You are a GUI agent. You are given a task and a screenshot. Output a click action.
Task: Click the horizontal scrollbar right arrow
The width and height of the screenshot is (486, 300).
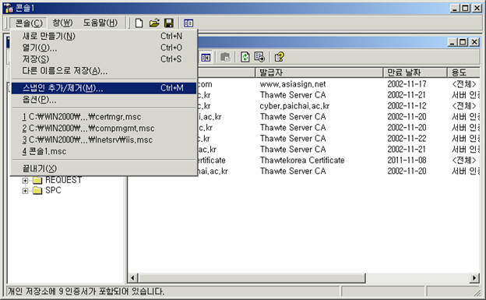[474, 277]
